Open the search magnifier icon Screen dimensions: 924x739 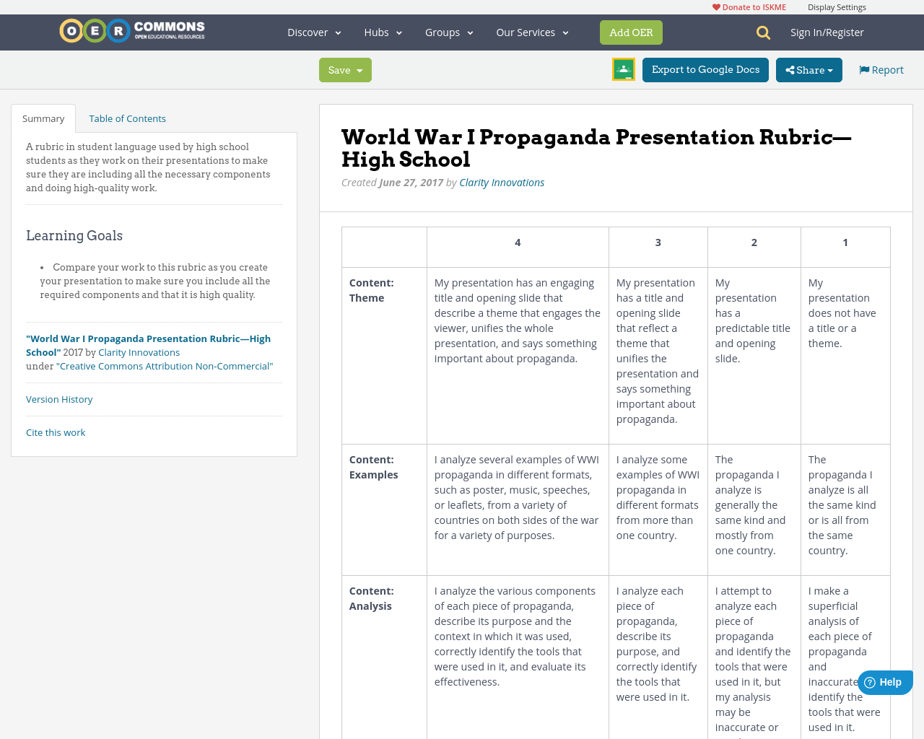click(x=763, y=32)
